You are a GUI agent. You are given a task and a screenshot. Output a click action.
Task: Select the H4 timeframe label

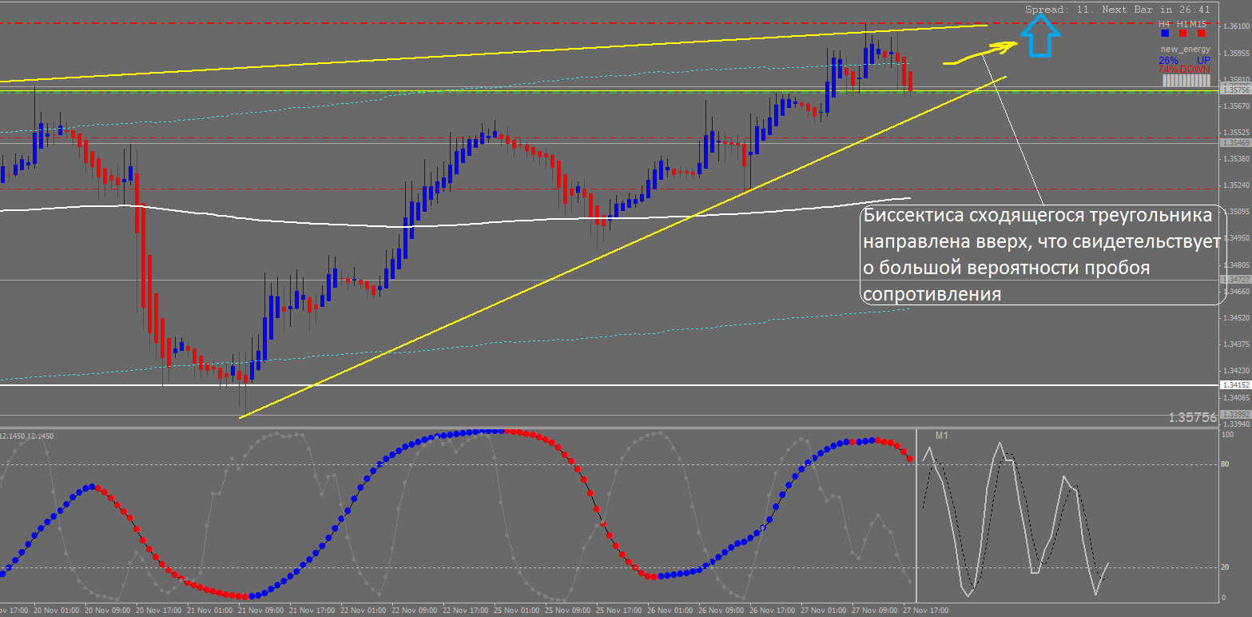[x=1165, y=24]
